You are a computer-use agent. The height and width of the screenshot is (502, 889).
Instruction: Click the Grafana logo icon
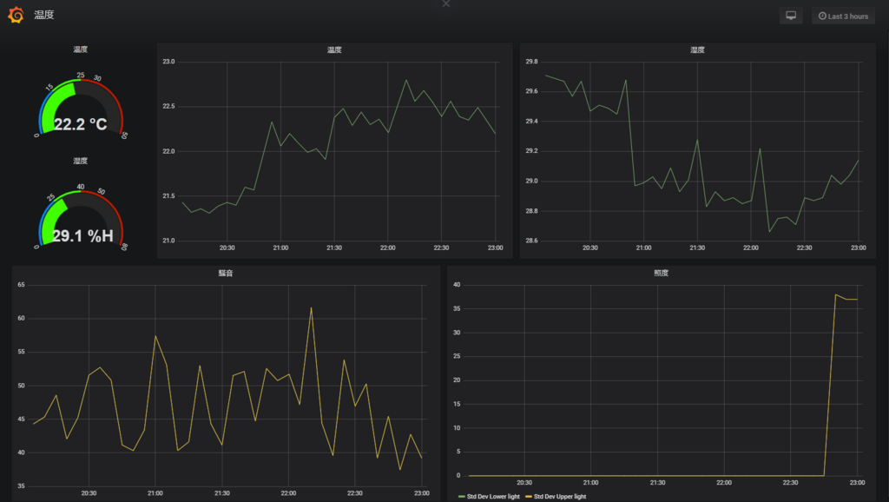click(16, 15)
